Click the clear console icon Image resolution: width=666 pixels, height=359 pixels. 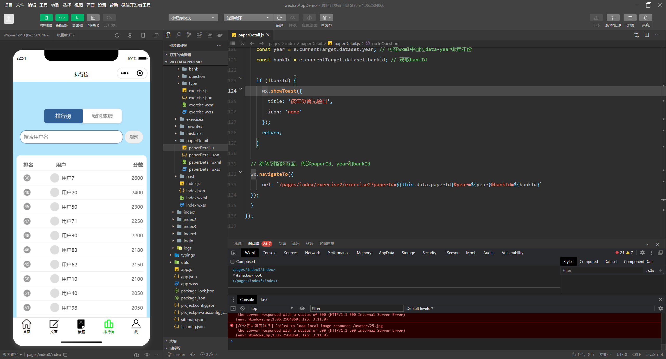tap(242, 308)
